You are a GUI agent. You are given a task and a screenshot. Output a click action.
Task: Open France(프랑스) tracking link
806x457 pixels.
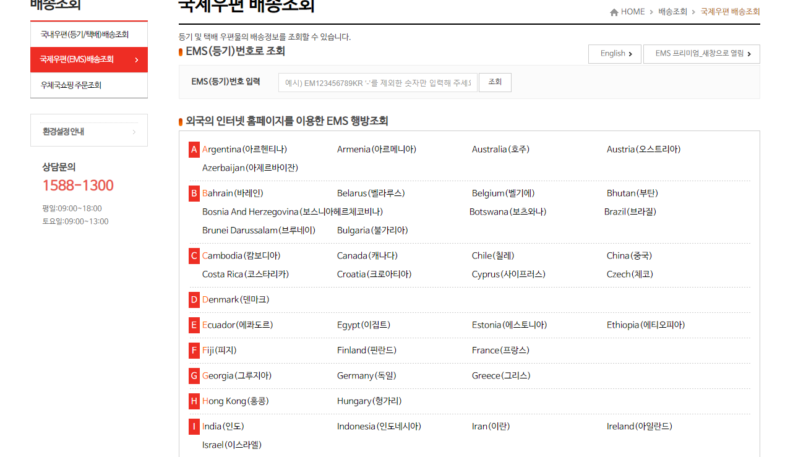click(x=500, y=351)
